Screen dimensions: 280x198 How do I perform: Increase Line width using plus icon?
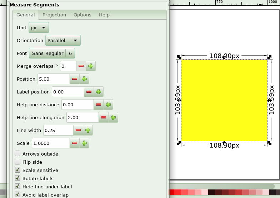(x=88, y=130)
